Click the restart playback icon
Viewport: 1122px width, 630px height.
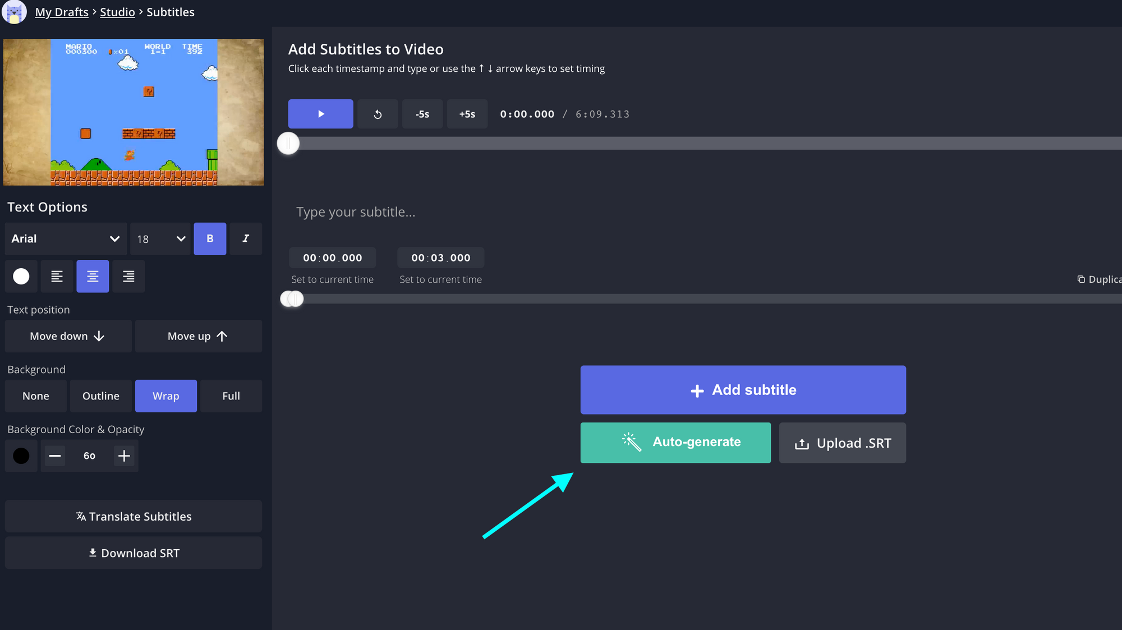(378, 114)
